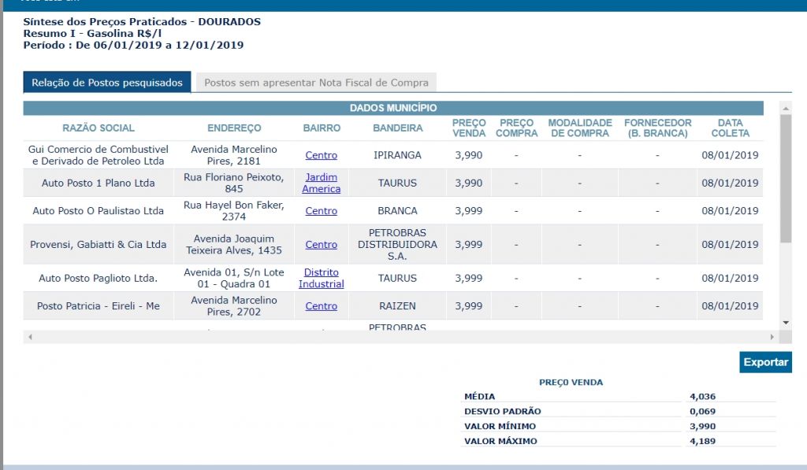Select the Auto Posto 1 Plano Ltda cell
The width and height of the screenshot is (807, 470).
coord(99,183)
